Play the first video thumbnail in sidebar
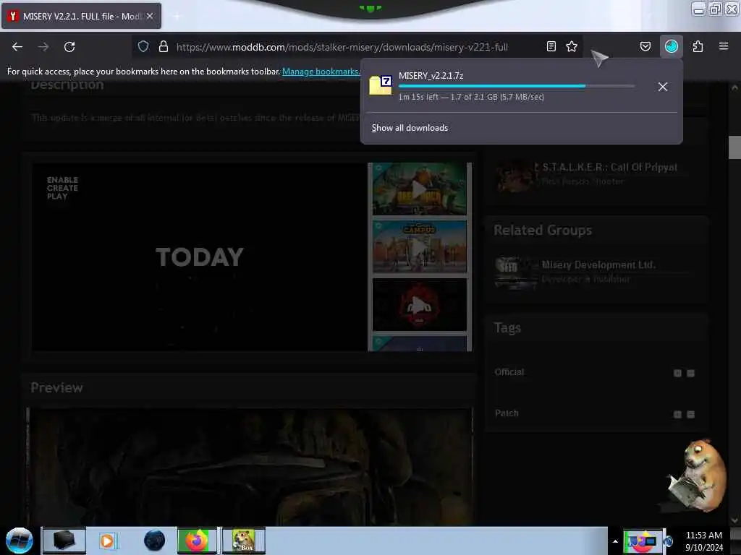The width and height of the screenshot is (741, 555). (x=419, y=189)
